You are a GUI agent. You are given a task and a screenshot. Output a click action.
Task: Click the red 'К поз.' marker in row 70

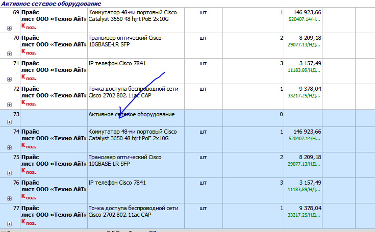(x=29, y=52)
